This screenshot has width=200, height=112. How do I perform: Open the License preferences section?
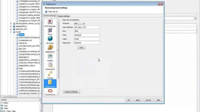(x=50, y=75)
